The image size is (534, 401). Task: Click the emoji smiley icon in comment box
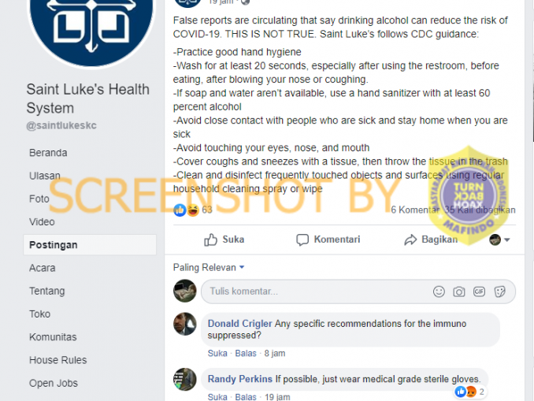[x=439, y=291]
